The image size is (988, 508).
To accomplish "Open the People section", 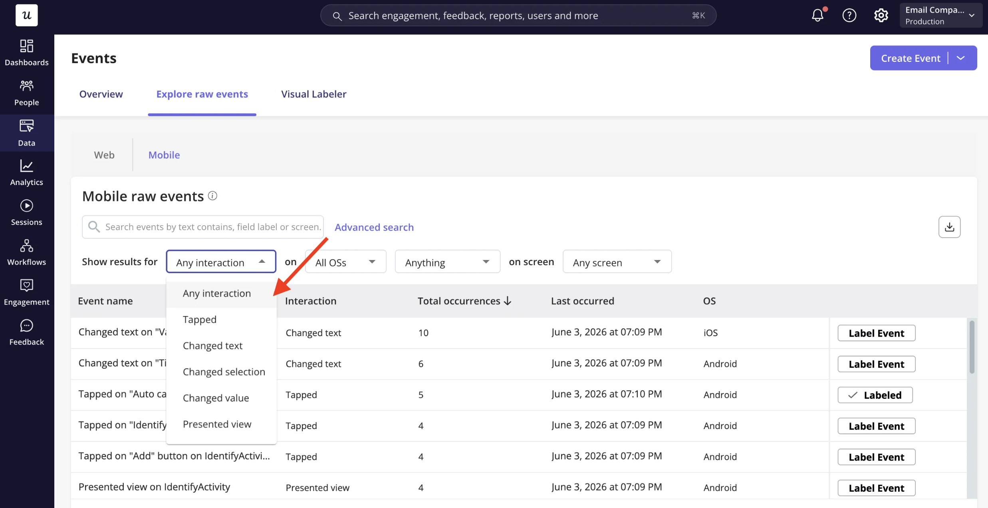I will point(26,93).
